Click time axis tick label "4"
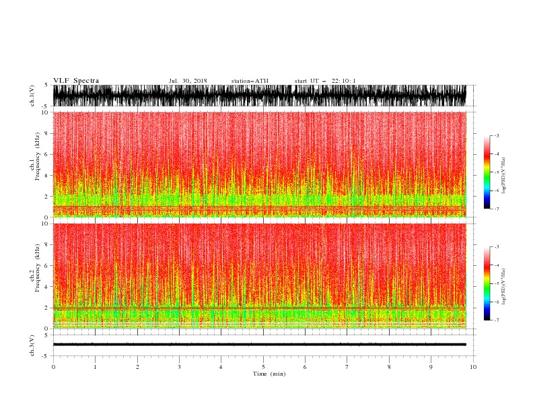 point(221,367)
